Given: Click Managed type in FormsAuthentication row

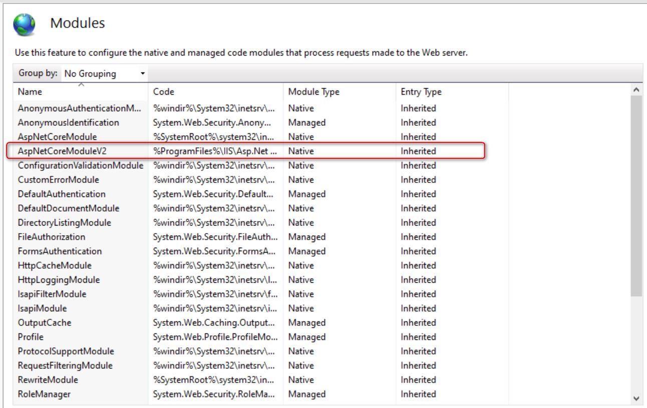Looking at the screenshot, I should [306, 251].
